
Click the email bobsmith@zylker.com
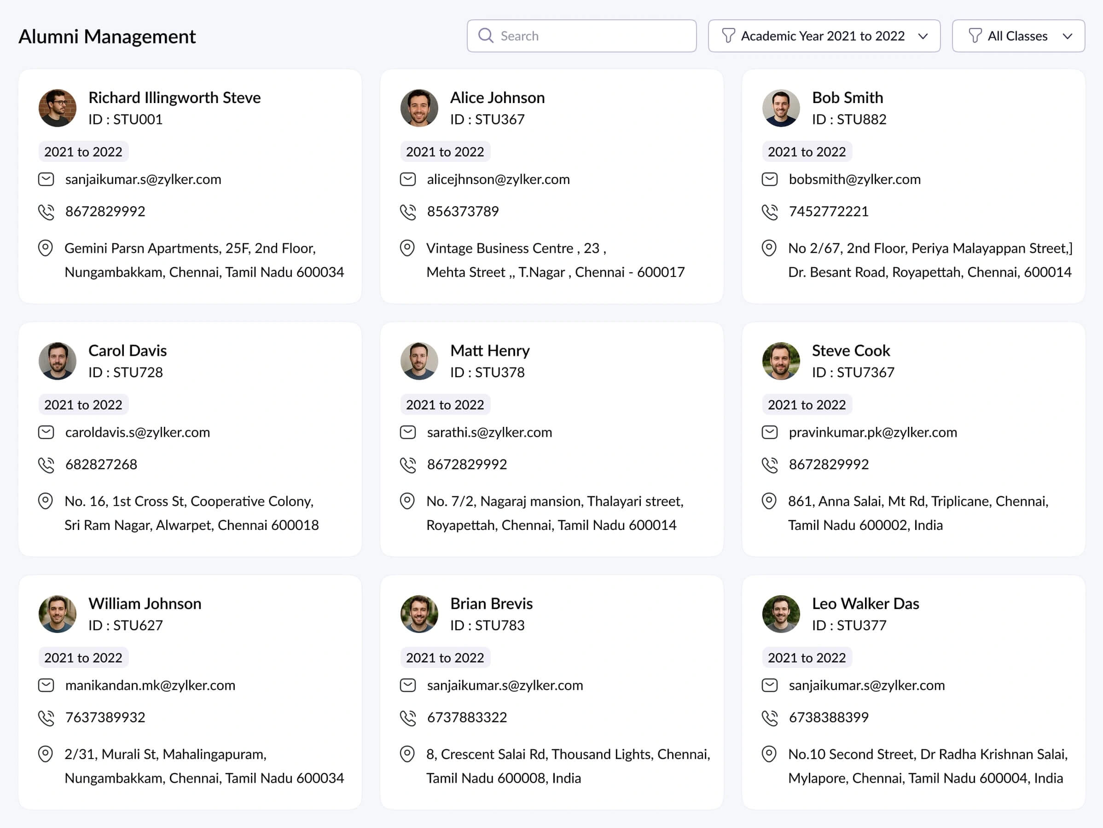(854, 179)
